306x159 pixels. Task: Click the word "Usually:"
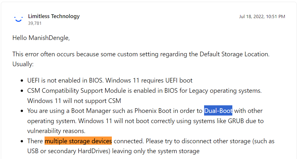click(23, 64)
